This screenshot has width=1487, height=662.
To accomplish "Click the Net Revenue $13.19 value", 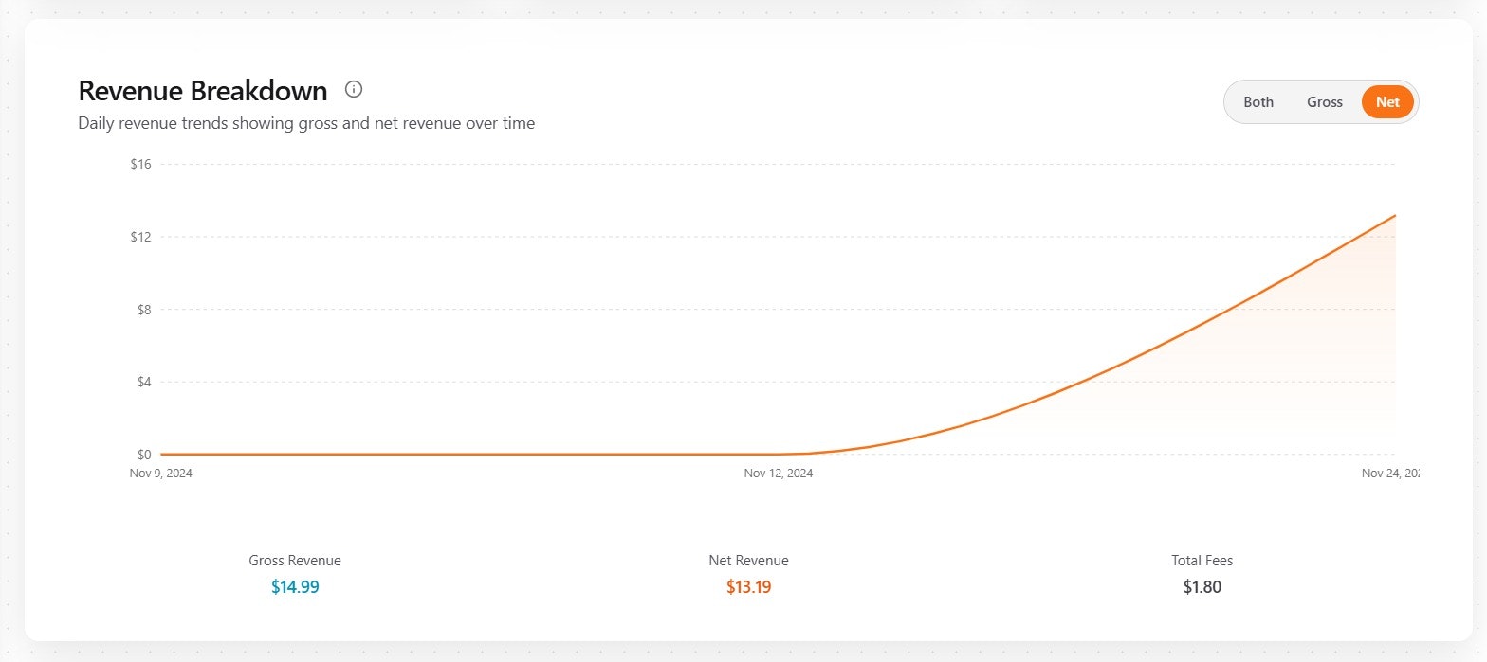I will click(748, 587).
